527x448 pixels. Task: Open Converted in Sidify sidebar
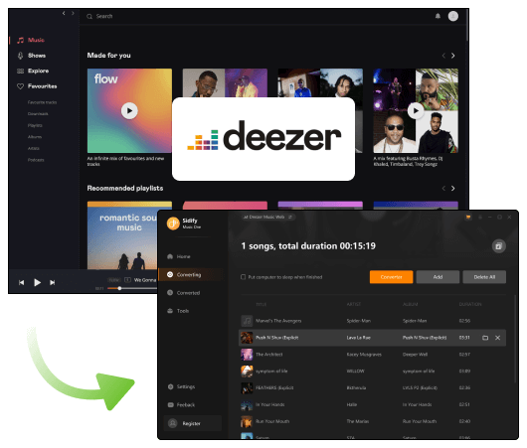click(x=184, y=293)
